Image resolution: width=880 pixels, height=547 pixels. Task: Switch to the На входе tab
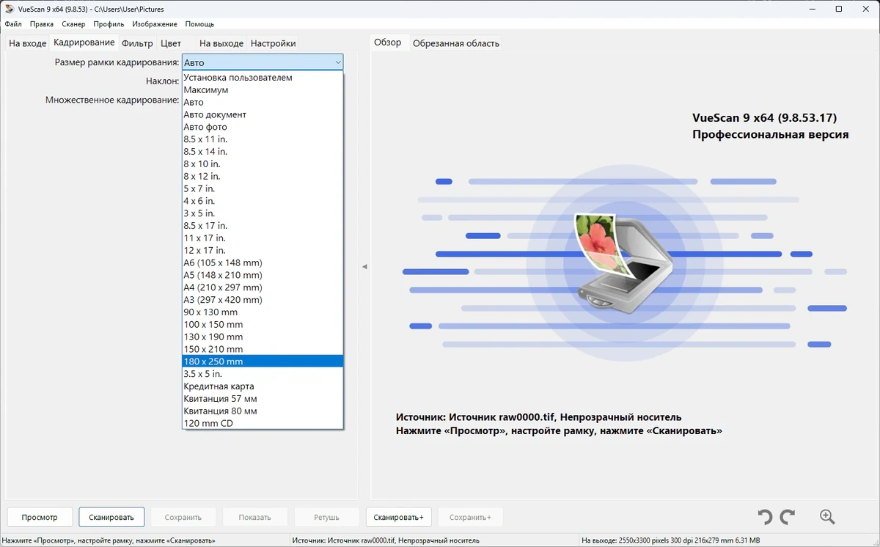[x=28, y=43]
